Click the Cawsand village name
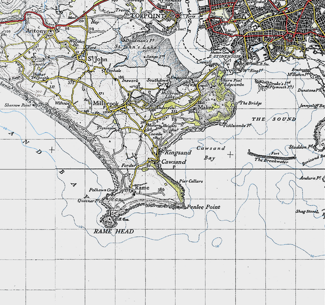Screen dimensions: 325x305 pos(174,162)
